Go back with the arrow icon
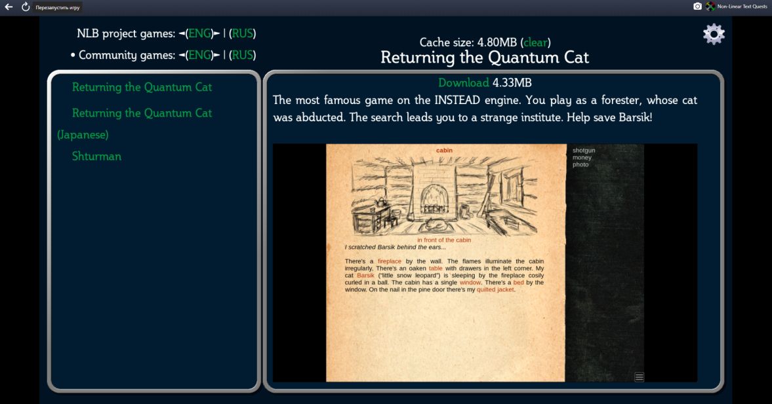 pos(9,7)
